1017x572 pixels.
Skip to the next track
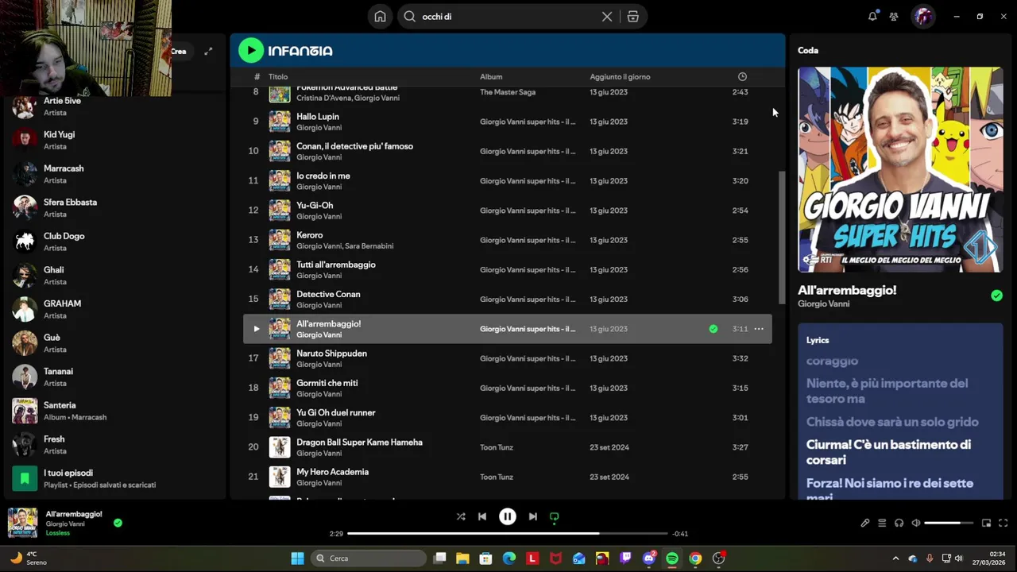click(533, 516)
